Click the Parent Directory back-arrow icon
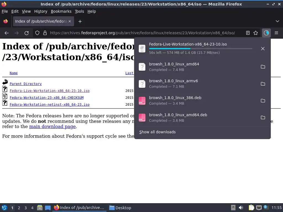The width and height of the screenshot is (283, 212). [x=5, y=82]
